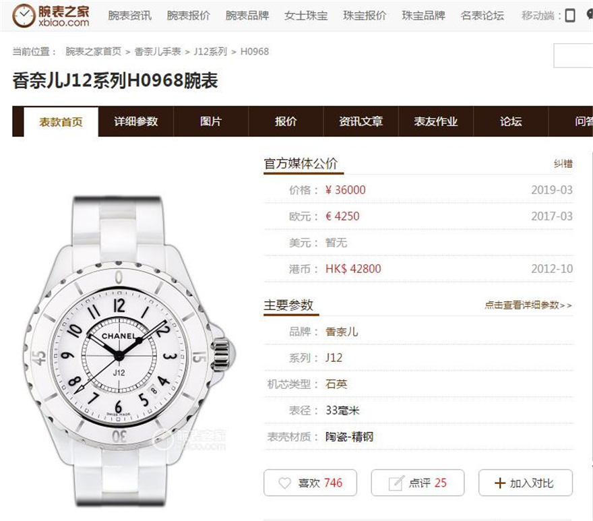This screenshot has height=521, width=593.
Task: Click the 香奈儿 brand link
Action: [342, 332]
